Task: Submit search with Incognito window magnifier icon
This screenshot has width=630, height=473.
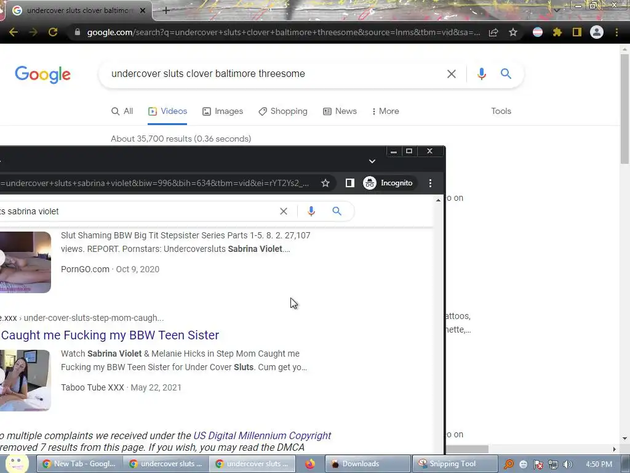Action: tap(337, 211)
